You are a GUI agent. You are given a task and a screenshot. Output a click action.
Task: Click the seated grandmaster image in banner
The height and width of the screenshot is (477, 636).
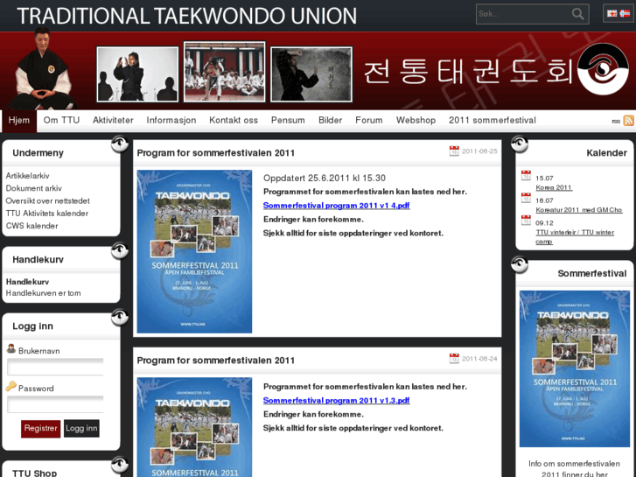pos(43,69)
